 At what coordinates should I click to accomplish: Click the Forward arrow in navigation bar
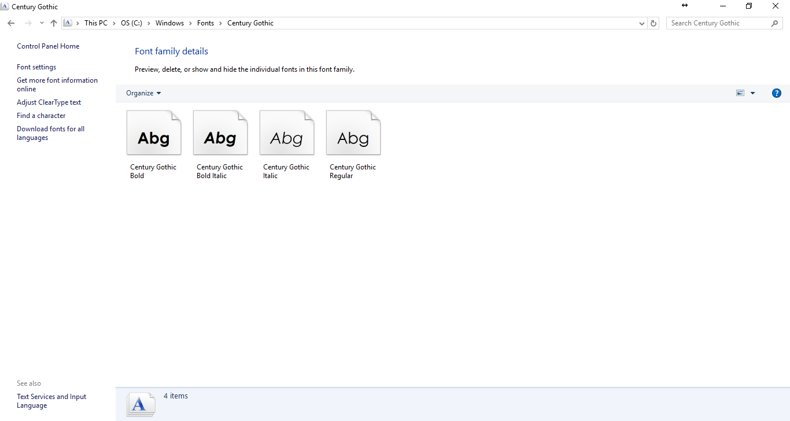coord(28,23)
